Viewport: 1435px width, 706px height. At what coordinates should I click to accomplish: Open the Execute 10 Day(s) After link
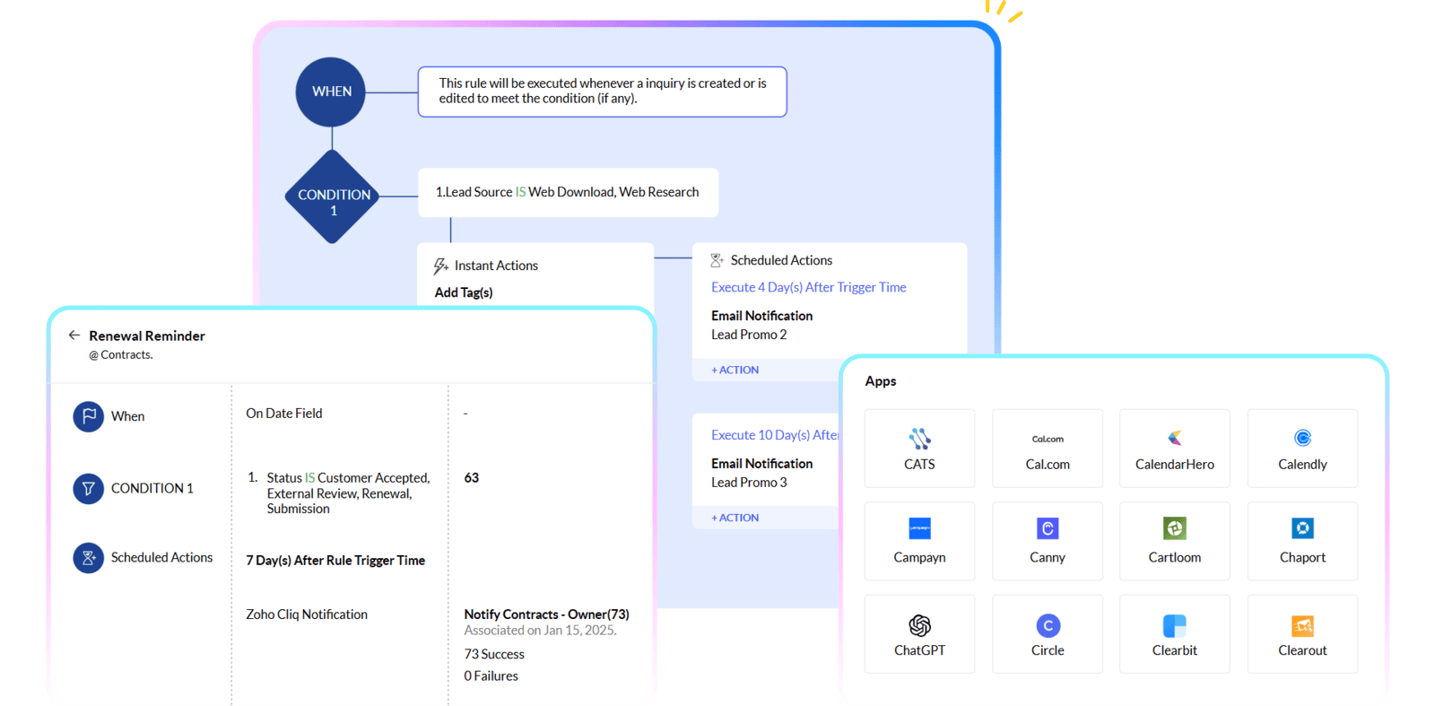(774, 435)
